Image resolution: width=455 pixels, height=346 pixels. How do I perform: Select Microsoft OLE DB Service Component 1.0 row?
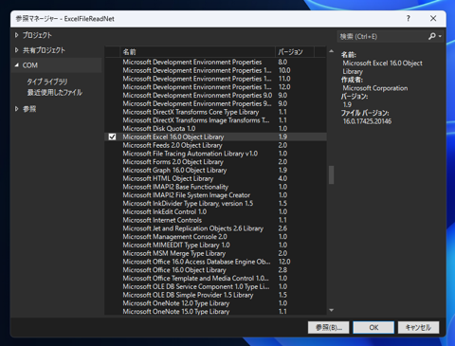point(215,286)
